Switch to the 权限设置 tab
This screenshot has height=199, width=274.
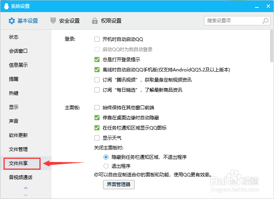pyautogui.click(x=107, y=21)
